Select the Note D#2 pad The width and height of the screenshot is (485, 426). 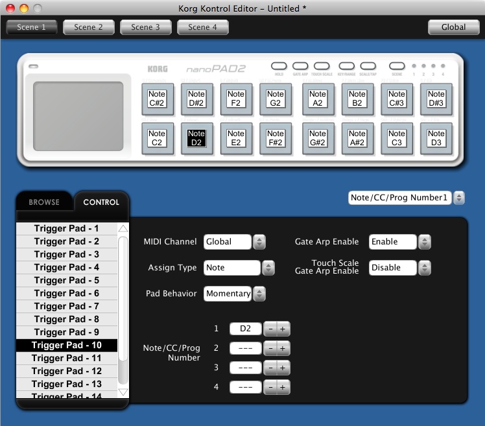pos(196,99)
